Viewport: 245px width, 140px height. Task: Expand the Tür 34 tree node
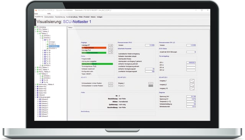43,63
